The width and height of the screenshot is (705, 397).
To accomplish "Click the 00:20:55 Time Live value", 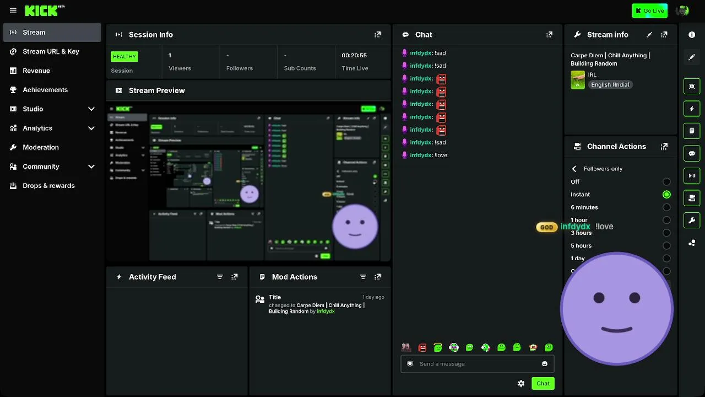I will point(354,55).
